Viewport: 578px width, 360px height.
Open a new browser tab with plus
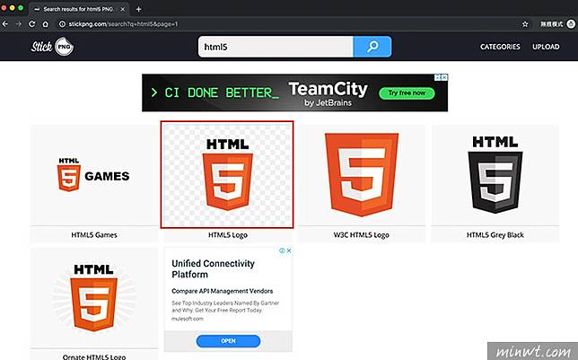(138, 9)
